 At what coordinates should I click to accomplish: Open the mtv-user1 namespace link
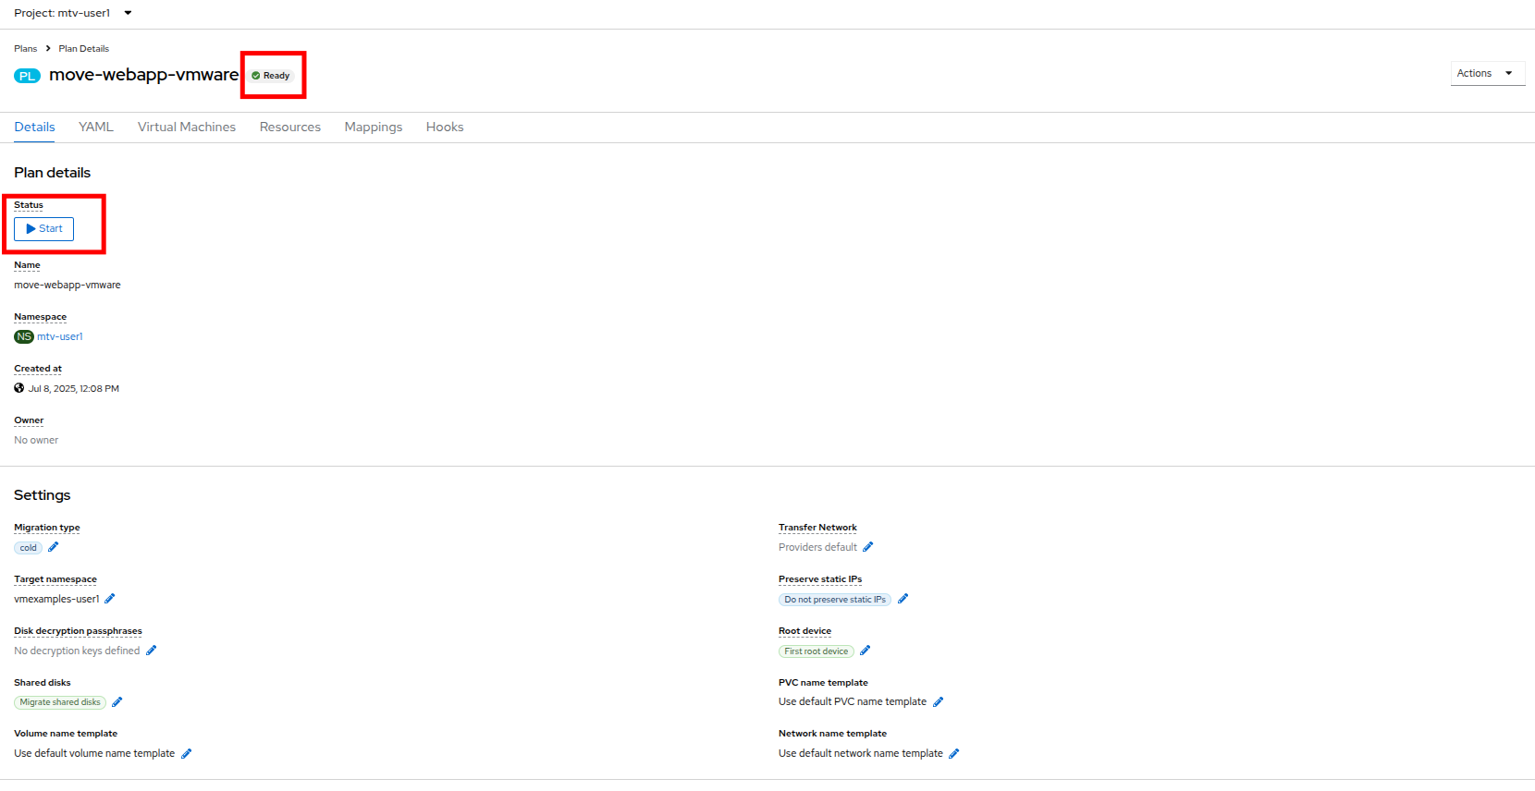point(60,336)
